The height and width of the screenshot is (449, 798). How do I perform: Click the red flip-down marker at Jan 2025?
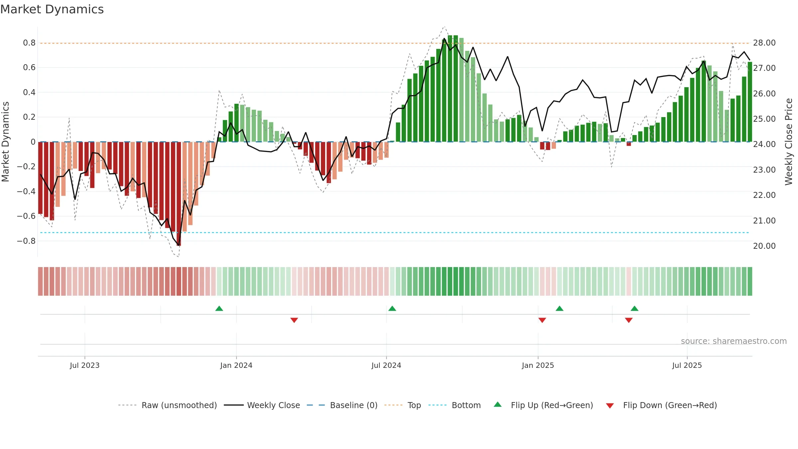542,320
